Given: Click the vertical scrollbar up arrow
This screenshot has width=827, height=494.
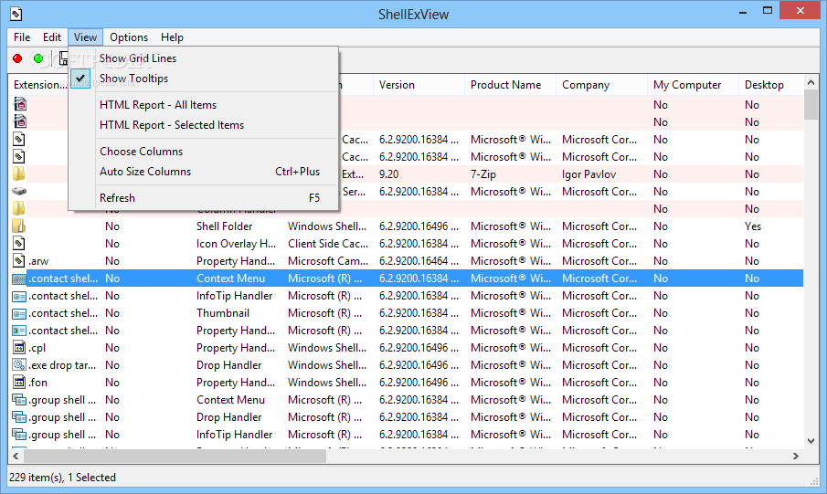Looking at the screenshot, I should click(811, 82).
